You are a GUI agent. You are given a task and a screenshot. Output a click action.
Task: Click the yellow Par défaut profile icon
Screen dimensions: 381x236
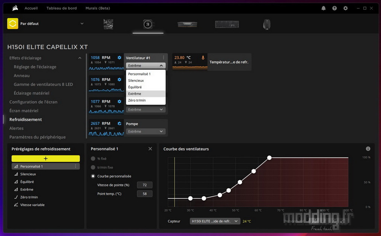tap(13, 24)
